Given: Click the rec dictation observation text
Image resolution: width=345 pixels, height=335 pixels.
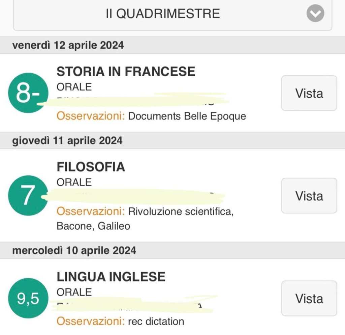Looking at the screenshot, I should (x=156, y=321).
